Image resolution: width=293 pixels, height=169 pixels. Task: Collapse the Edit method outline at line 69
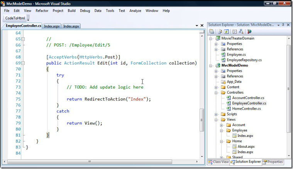pyautogui.click(x=23, y=63)
